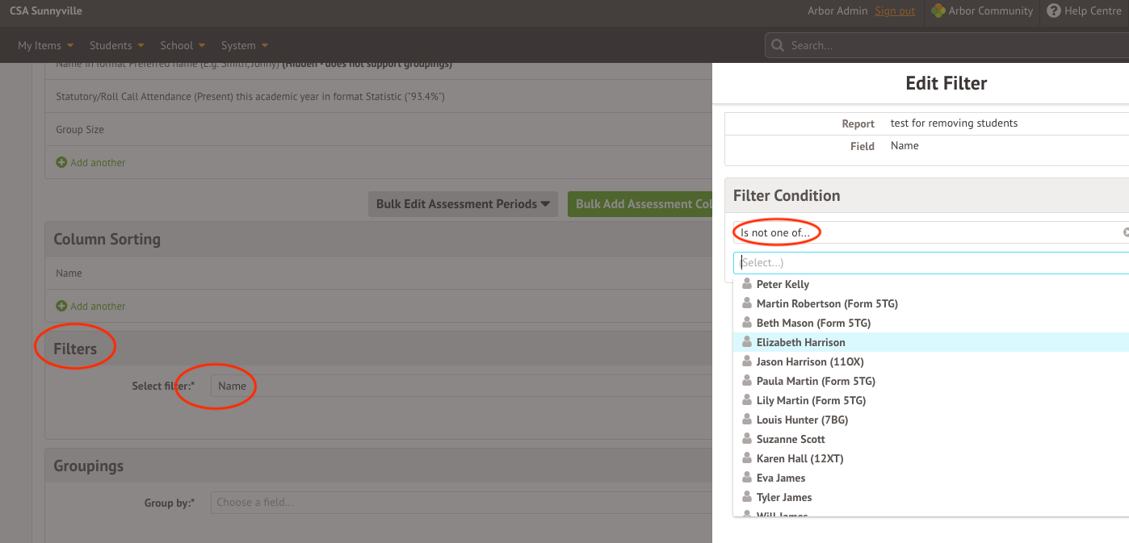
Task: Choose Jason Harrison (11OX) from list
Action: (809, 361)
